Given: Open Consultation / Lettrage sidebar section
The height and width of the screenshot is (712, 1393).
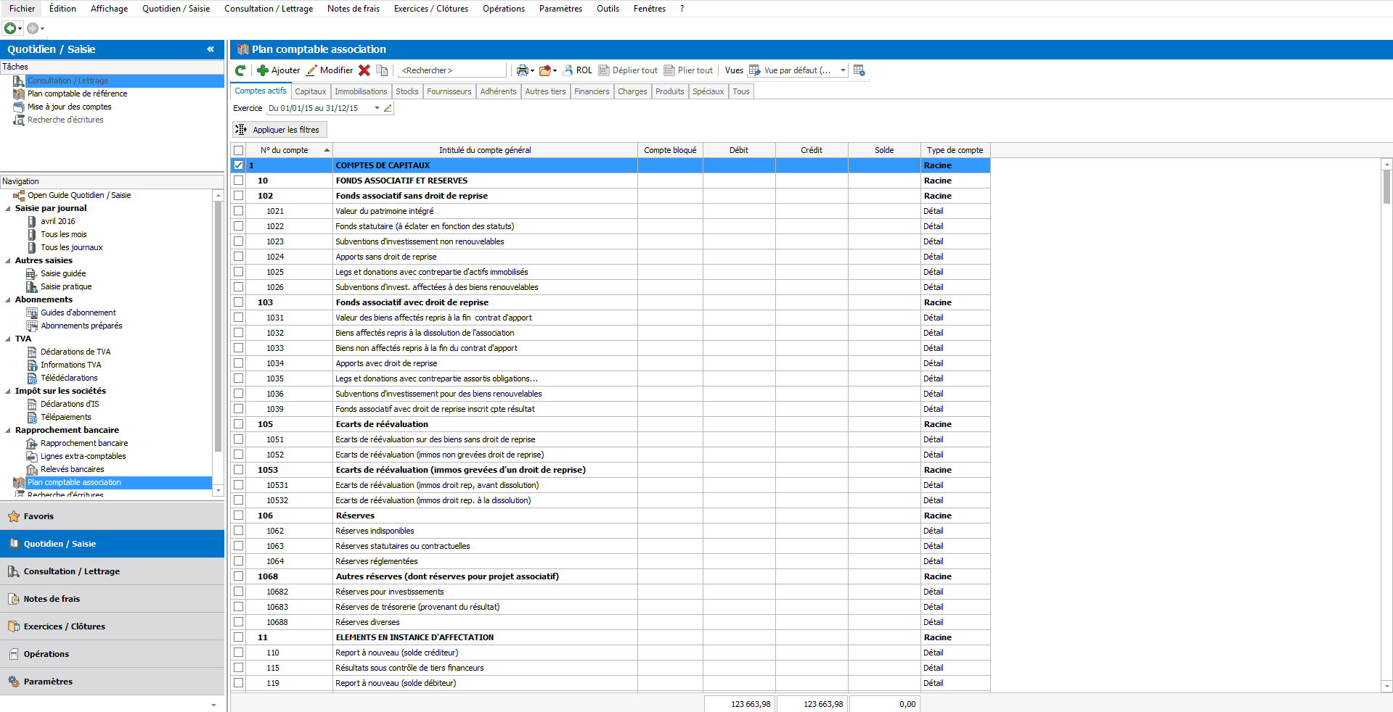Looking at the screenshot, I should [112, 571].
